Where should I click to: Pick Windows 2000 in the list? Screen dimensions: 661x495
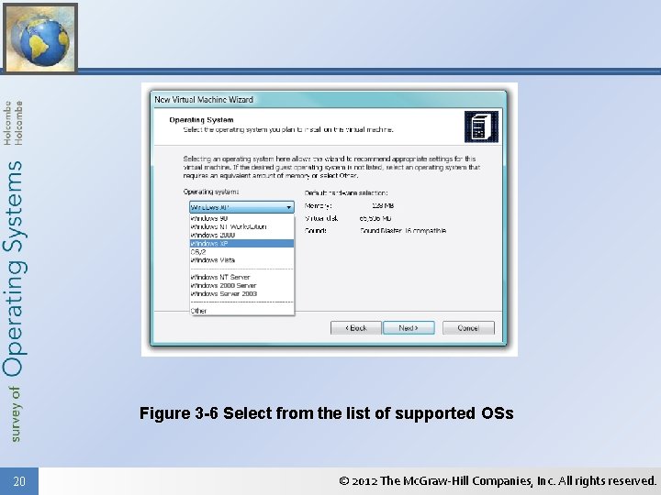(242, 236)
